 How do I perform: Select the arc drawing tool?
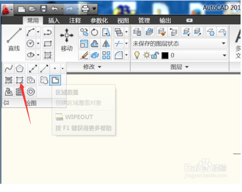(x=30, y=32)
